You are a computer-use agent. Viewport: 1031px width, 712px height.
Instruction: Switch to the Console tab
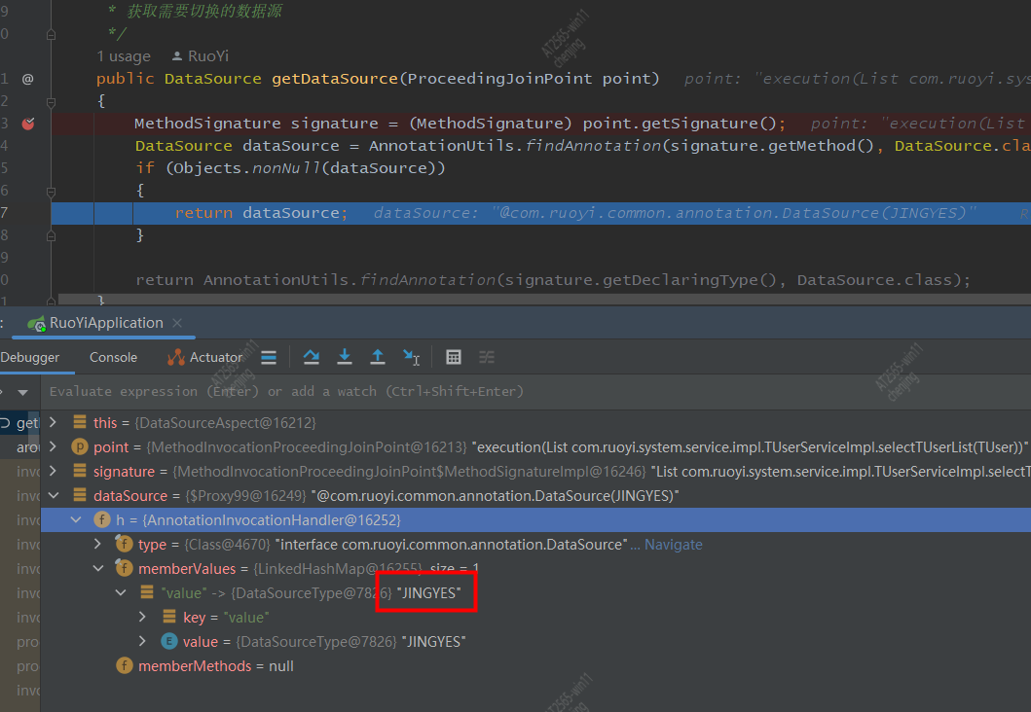tap(113, 357)
